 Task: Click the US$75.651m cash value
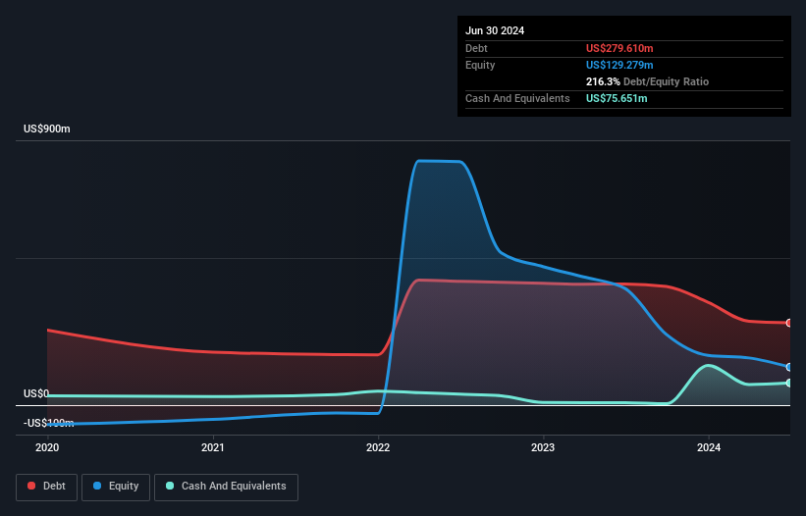(x=617, y=98)
